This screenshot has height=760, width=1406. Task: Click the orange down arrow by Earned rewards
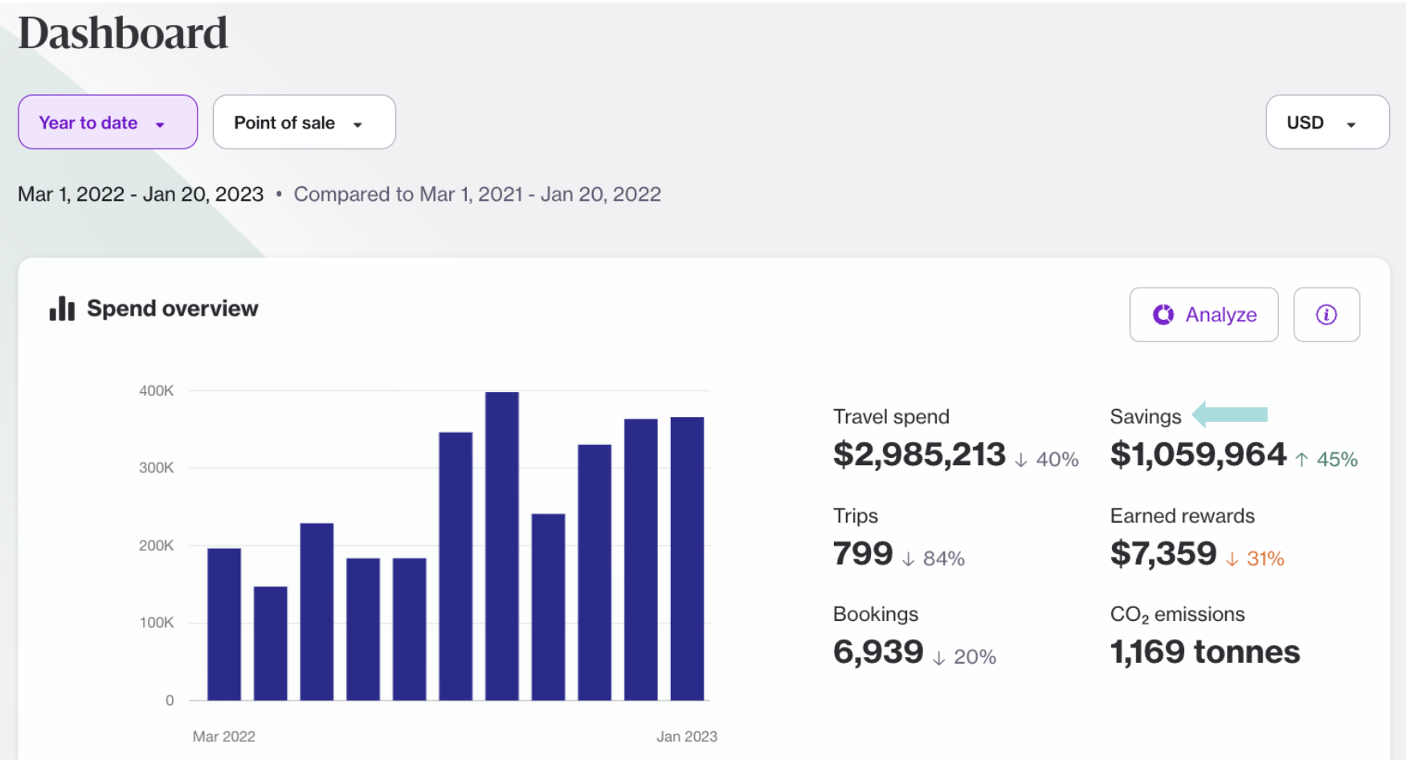tap(1232, 559)
